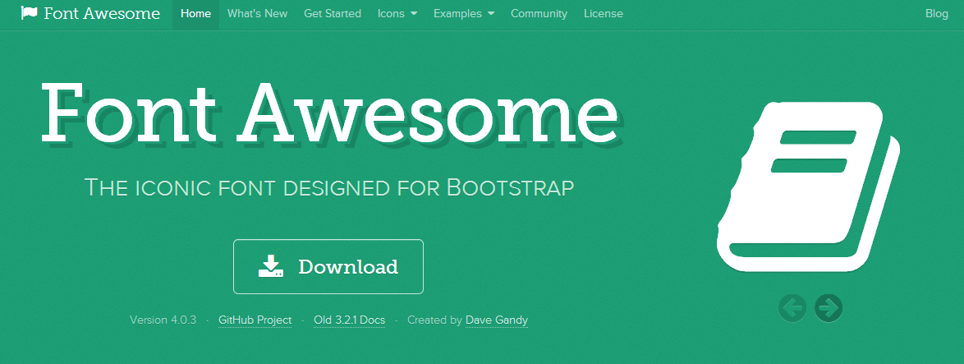
Task: Open the Community page
Action: click(539, 13)
